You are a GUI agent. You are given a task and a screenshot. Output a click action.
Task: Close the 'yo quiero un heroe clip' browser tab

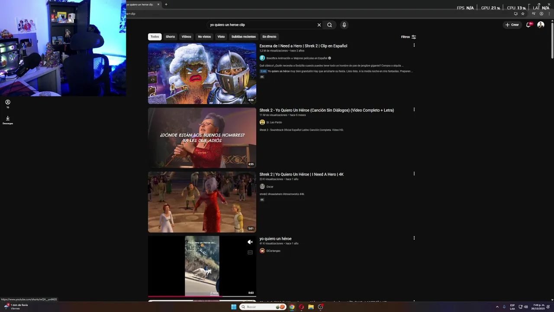[158, 4]
